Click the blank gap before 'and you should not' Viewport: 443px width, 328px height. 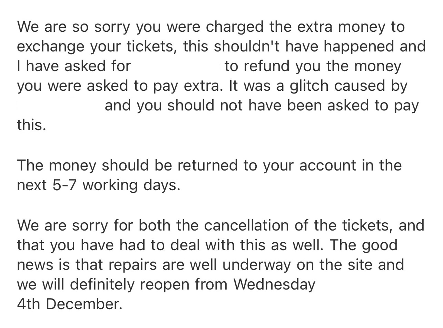[x=60, y=106]
